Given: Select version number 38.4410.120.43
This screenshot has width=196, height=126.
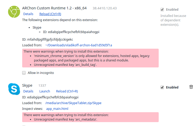Looking at the screenshot, I should (105, 8).
